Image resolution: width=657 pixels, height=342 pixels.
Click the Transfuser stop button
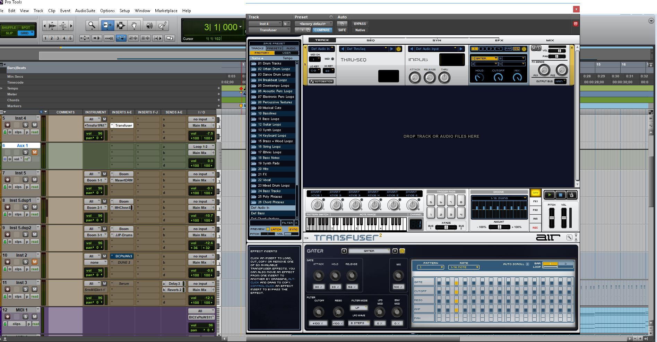560,195
